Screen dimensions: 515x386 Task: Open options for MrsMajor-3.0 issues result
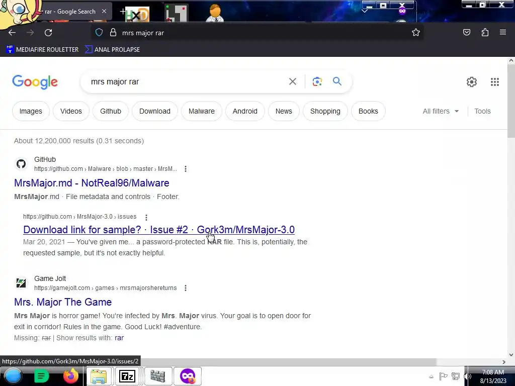146,217
